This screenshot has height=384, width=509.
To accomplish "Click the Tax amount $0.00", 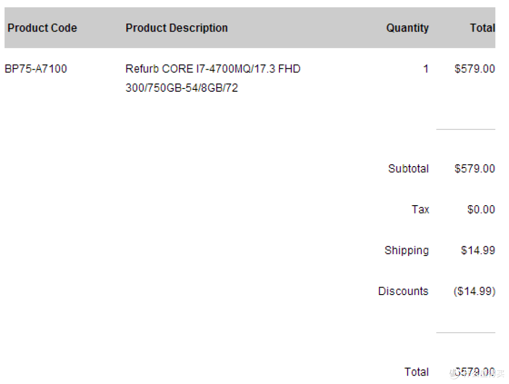I will coord(481,209).
